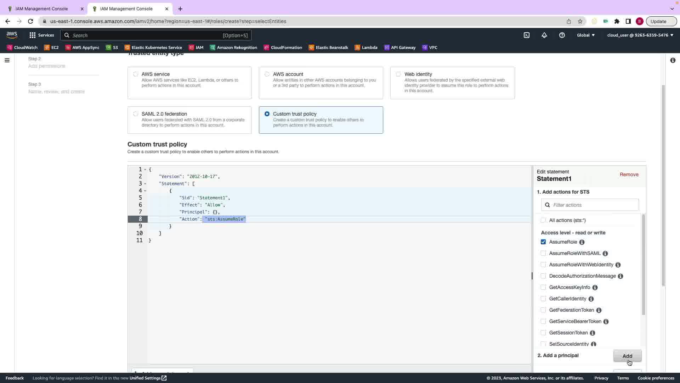Open the Services grid menu

point(41,35)
